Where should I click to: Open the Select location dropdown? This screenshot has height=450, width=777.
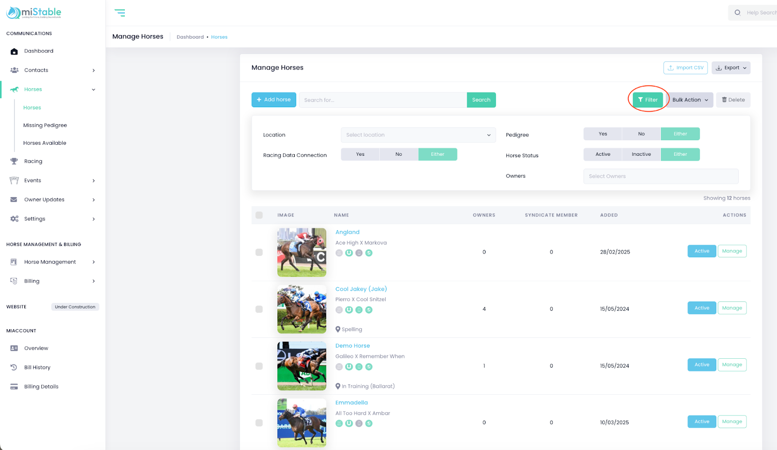tap(418, 135)
